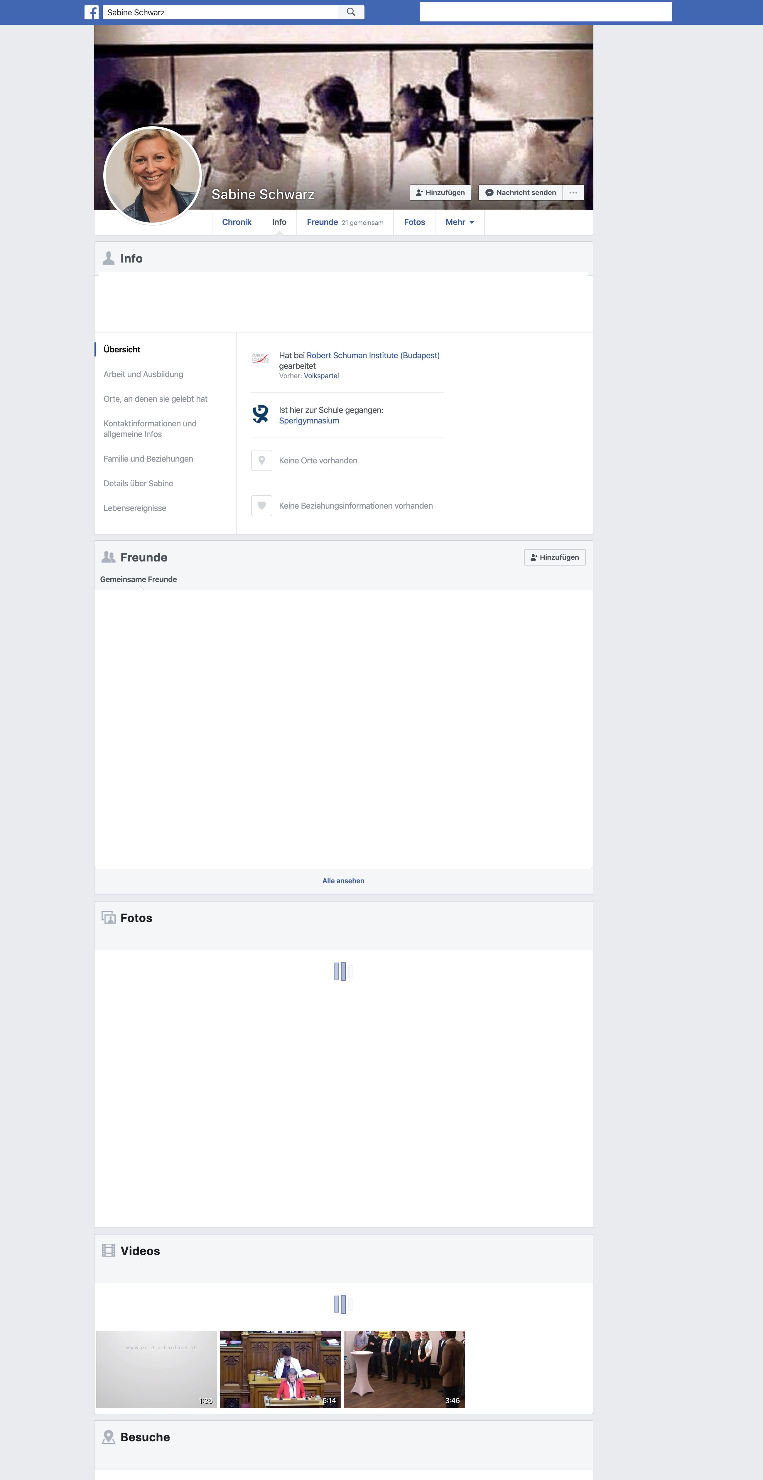Click the Besuche section map pin icon
Image resolution: width=763 pixels, height=1480 pixels.
click(109, 1437)
